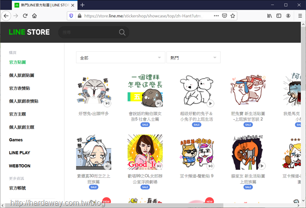Open a new tab with plus icon

click(82, 5)
